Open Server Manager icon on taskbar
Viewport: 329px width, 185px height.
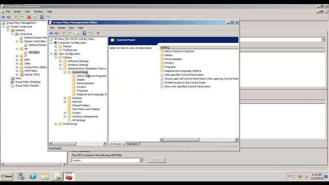pos(21,176)
